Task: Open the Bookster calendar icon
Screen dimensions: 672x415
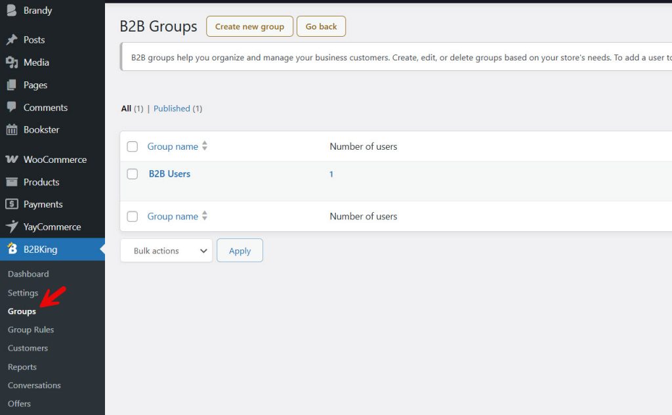Action: pyautogui.click(x=12, y=129)
